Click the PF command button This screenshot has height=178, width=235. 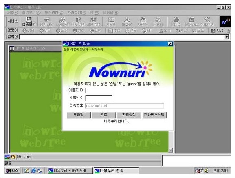pyautogui.click(x=147, y=30)
